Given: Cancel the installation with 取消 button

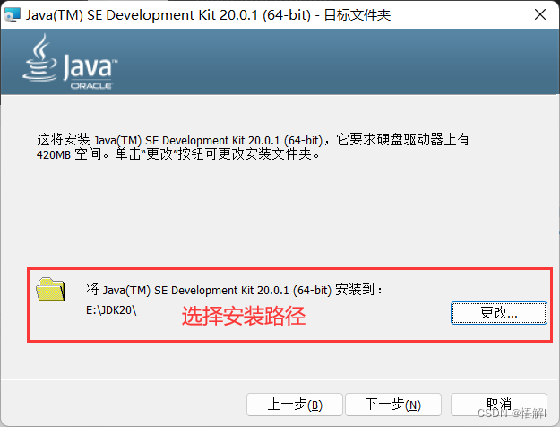Looking at the screenshot, I should [498, 405].
